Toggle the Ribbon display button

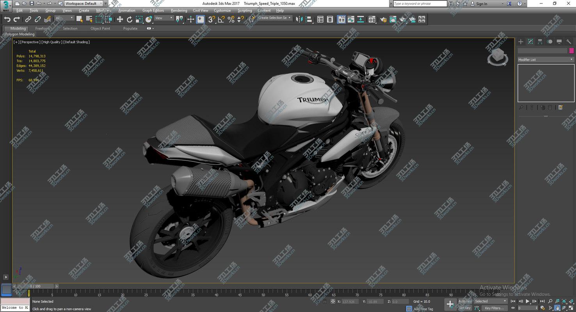click(341, 19)
